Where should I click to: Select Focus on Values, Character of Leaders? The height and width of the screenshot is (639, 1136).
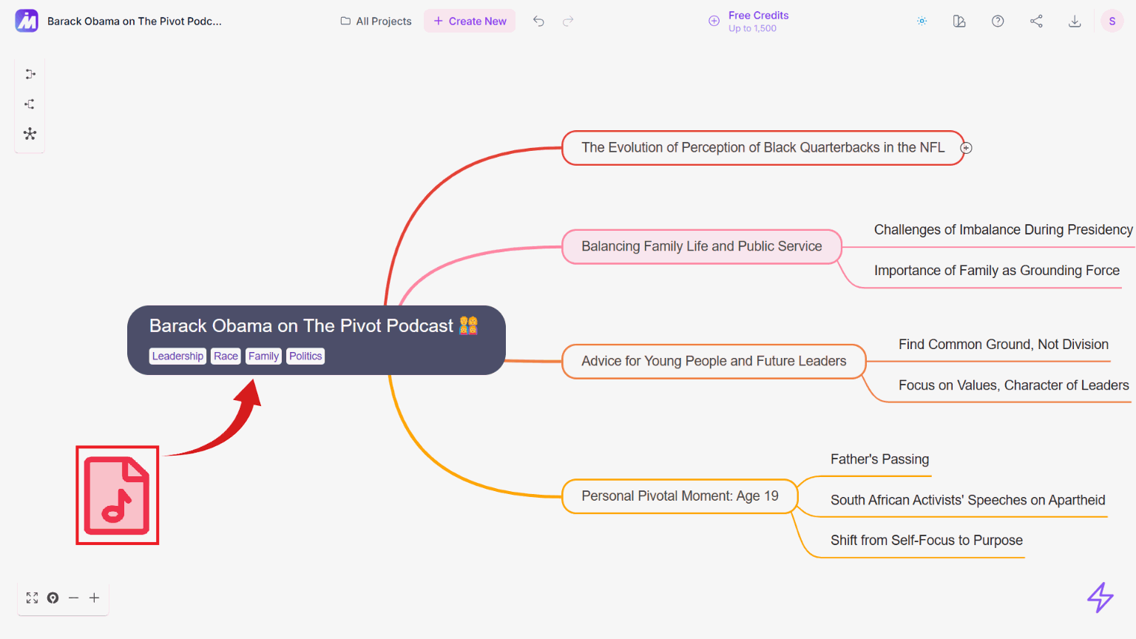click(1014, 385)
